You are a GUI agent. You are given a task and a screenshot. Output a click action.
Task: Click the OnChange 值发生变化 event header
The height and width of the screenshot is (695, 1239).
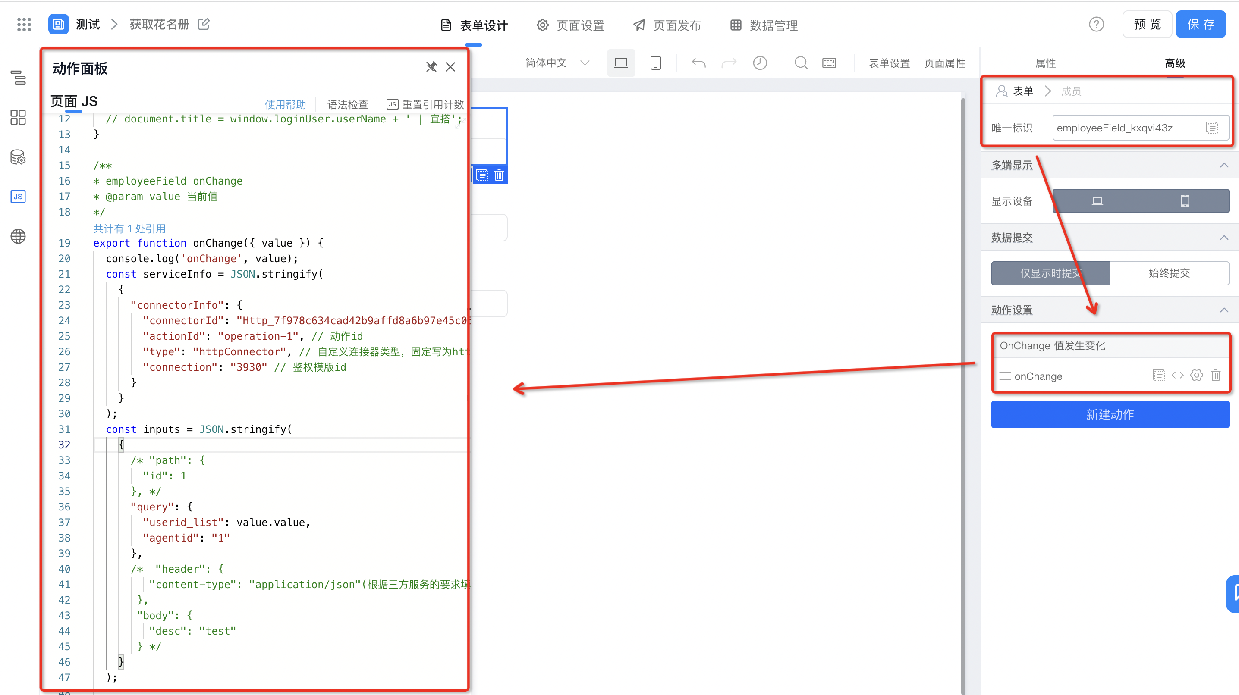1111,346
